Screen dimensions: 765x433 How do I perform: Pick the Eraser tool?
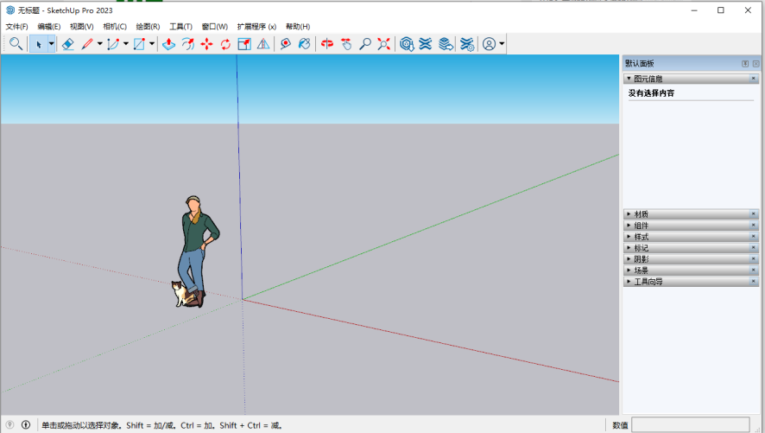coord(68,44)
